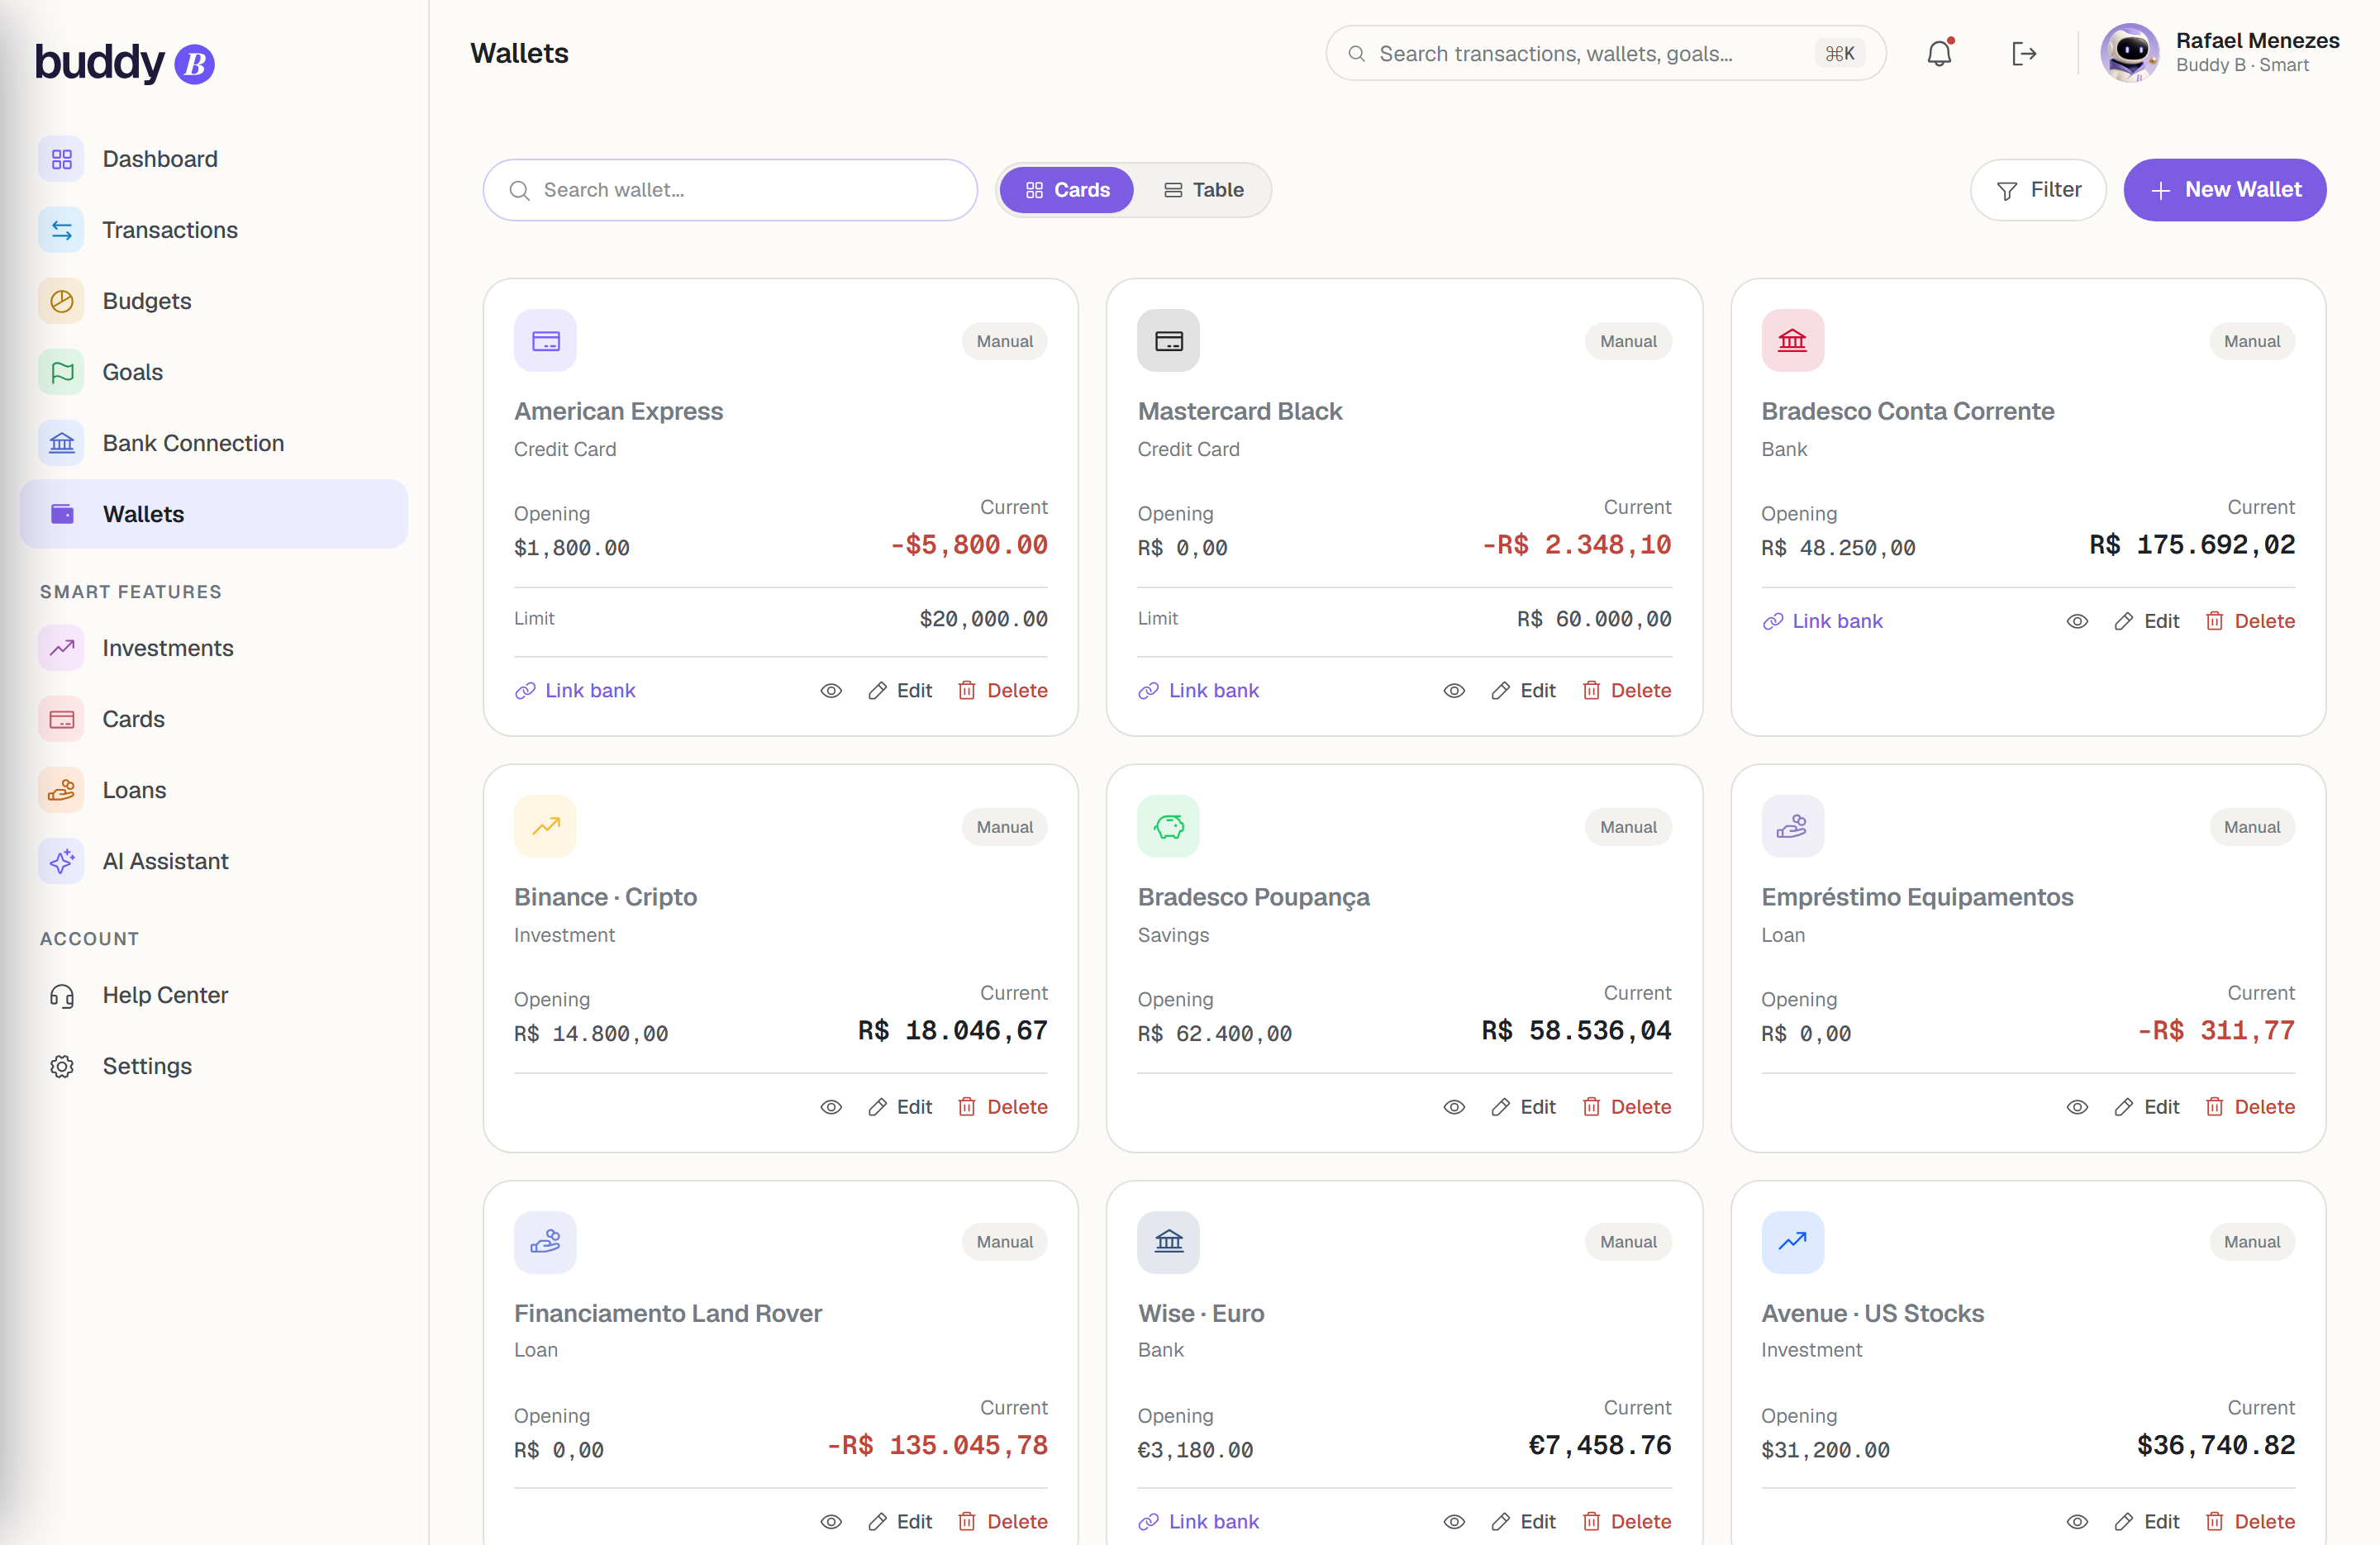Edit the Avenue US Stocks wallet
The width and height of the screenshot is (2380, 1545).
point(2146,1522)
